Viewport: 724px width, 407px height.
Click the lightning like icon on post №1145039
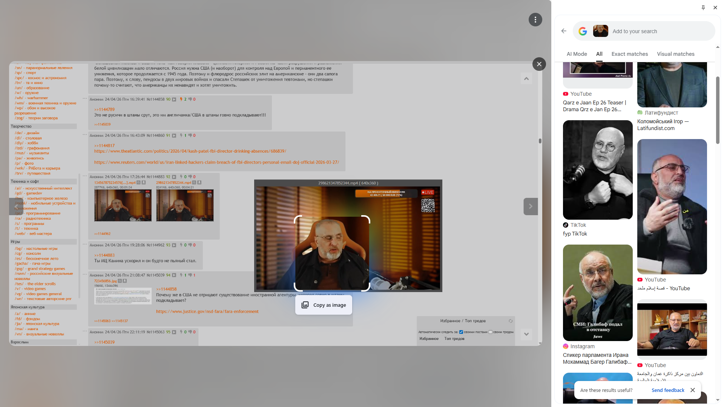click(x=181, y=275)
